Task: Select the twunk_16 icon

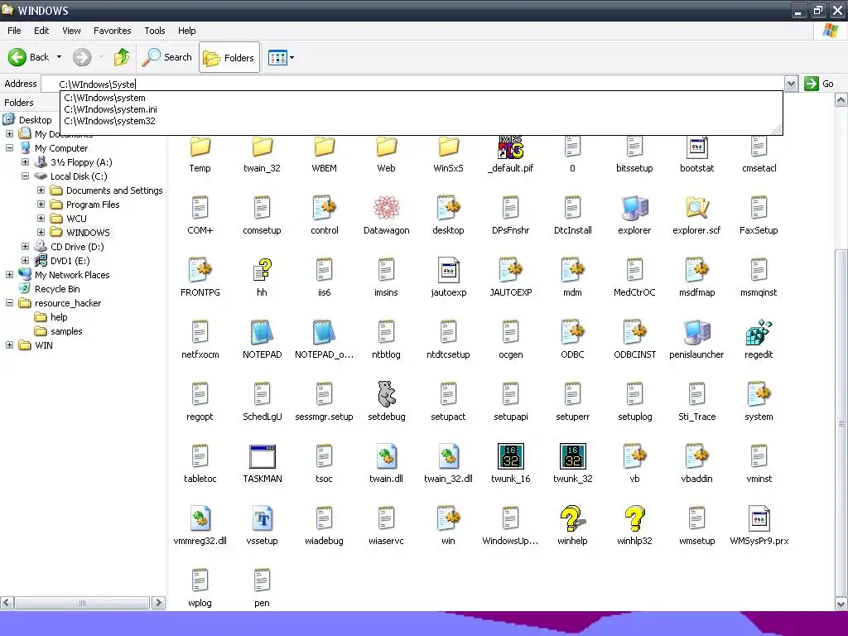Action: point(510,456)
